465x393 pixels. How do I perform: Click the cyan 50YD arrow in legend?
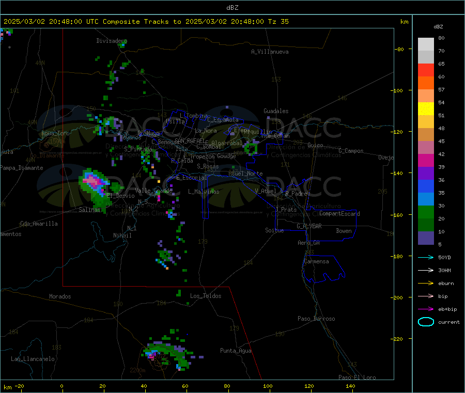point(426,257)
